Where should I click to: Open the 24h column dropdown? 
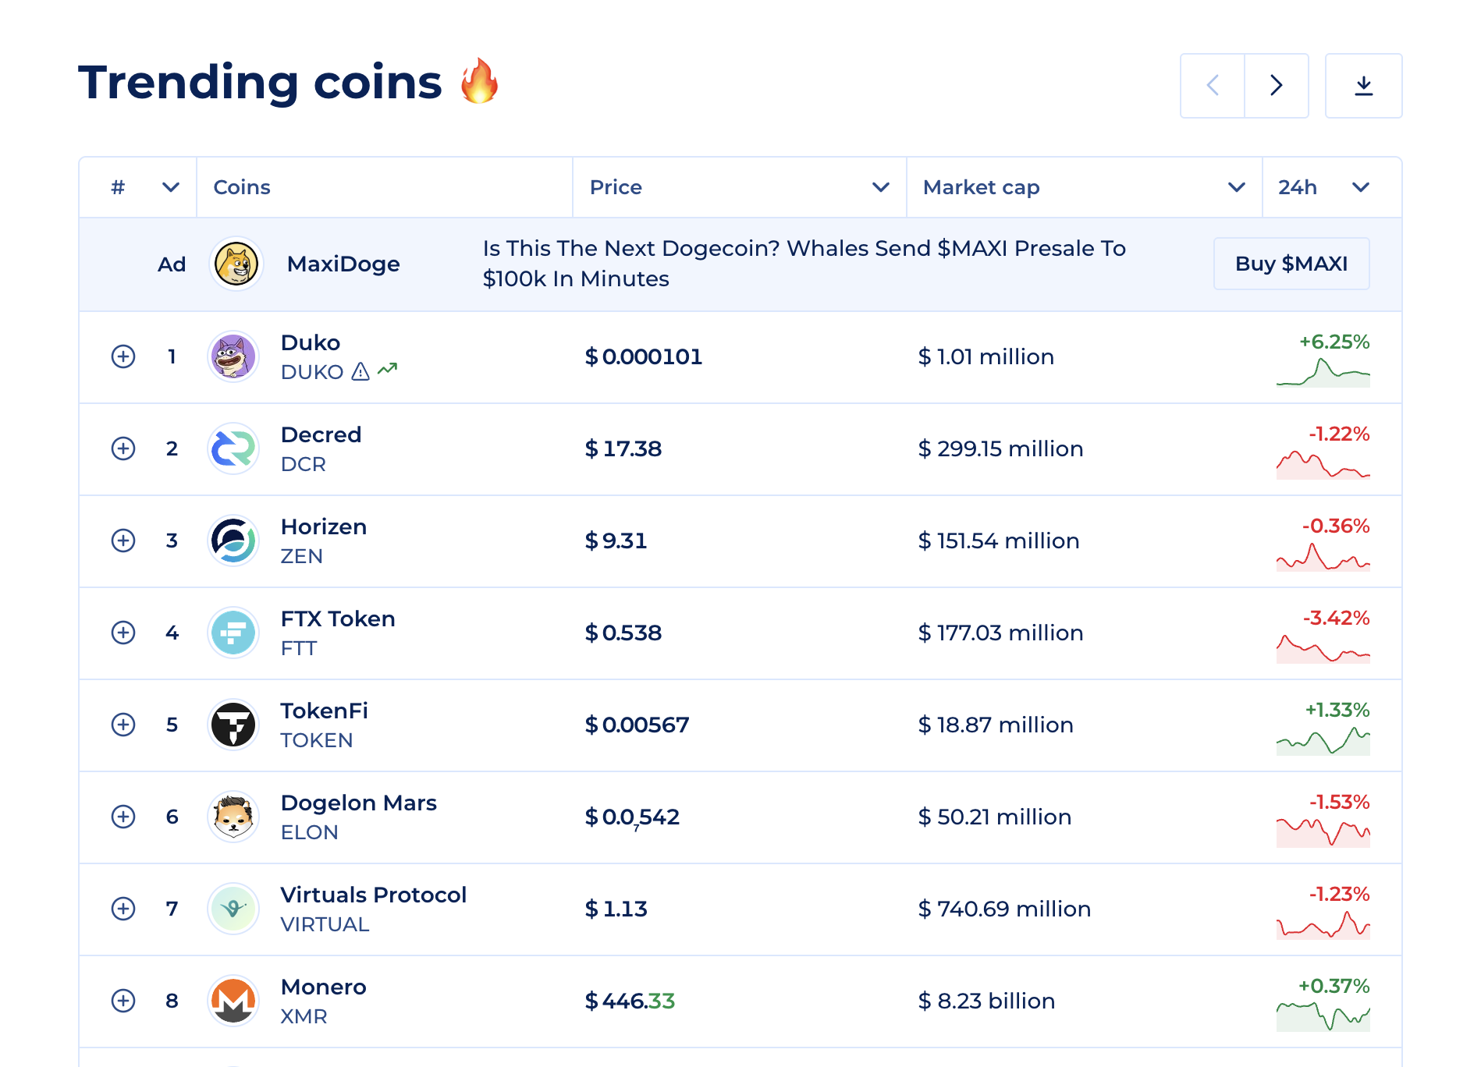(1361, 187)
